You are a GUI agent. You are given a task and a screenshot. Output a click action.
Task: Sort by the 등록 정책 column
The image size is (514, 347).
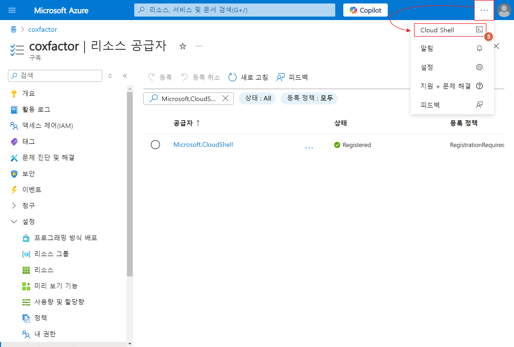tap(464, 123)
